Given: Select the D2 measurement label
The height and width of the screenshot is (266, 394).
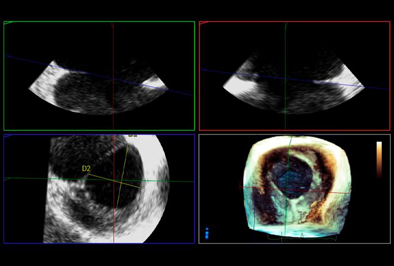Looking at the screenshot, I should pos(86,168).
